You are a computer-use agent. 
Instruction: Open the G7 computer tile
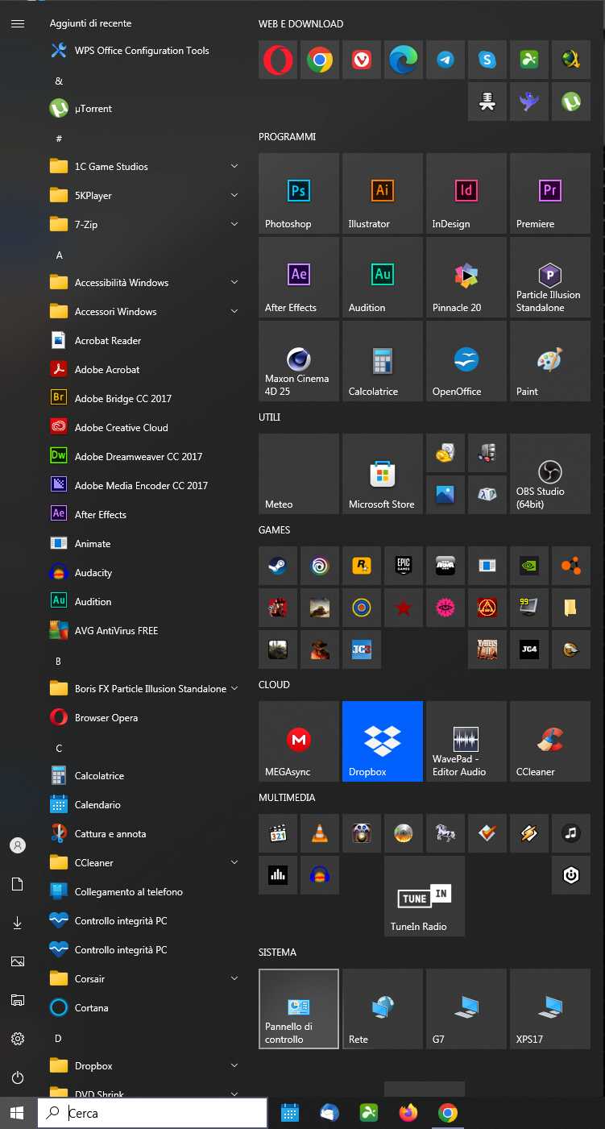pos(466,1009)
